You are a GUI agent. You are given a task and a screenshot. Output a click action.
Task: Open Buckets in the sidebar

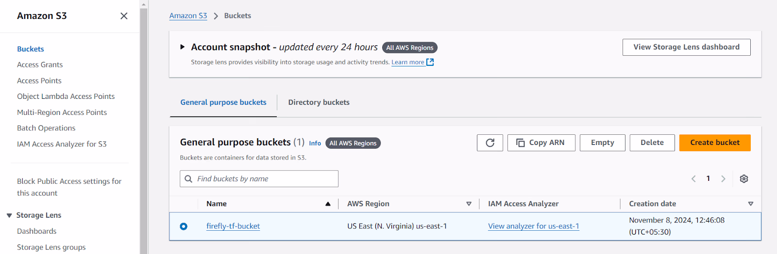[x=31, y=49]
